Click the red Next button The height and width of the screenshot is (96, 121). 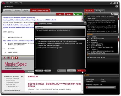(x=81, y=71)
